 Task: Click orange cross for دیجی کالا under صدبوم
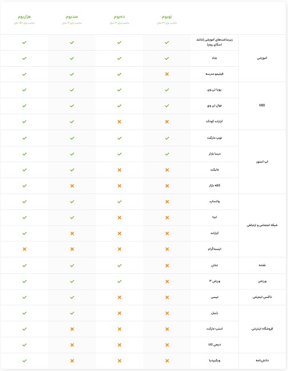click(72, 345)
